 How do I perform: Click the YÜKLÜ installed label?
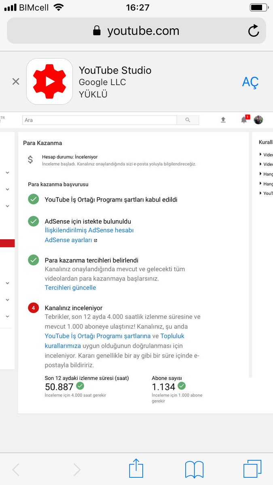(x=93, y=95)
